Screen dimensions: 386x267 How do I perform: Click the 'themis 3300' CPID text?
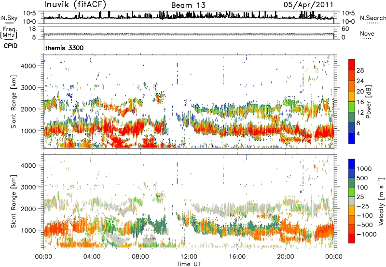65,48
